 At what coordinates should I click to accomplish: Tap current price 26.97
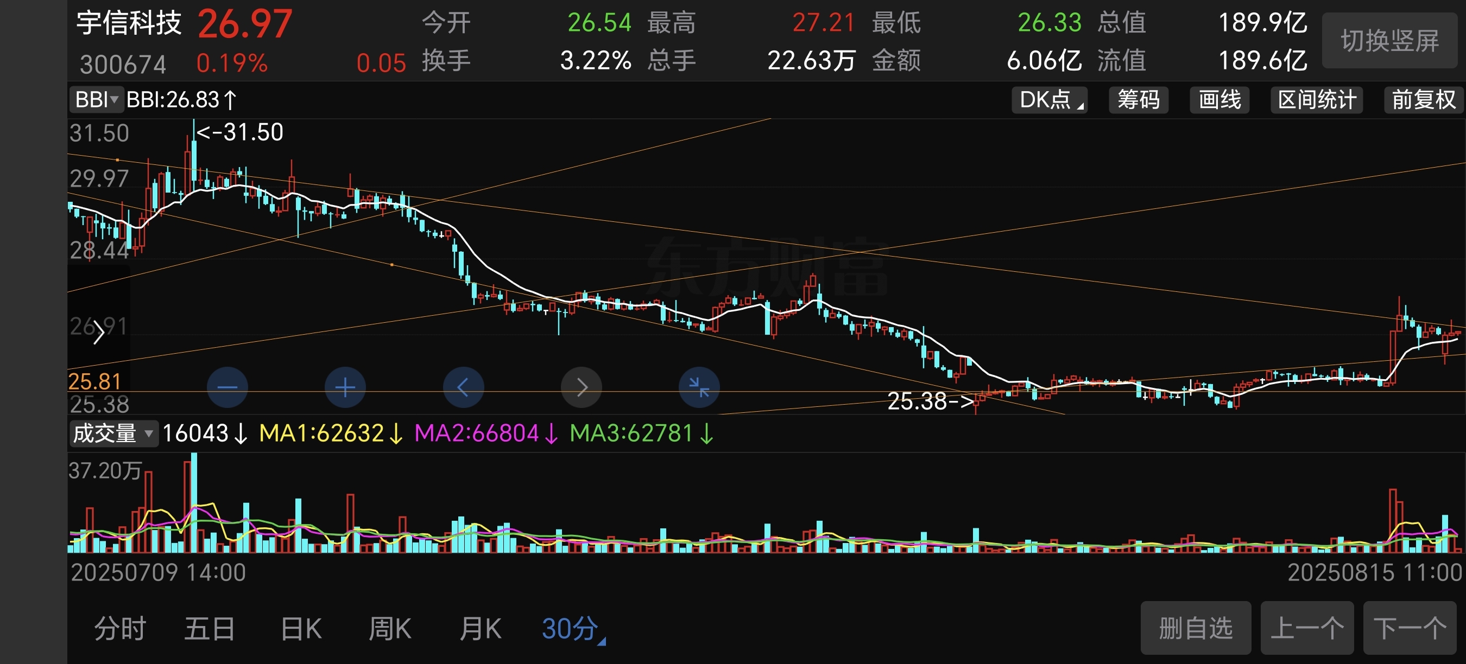click(x=245, y=24)
